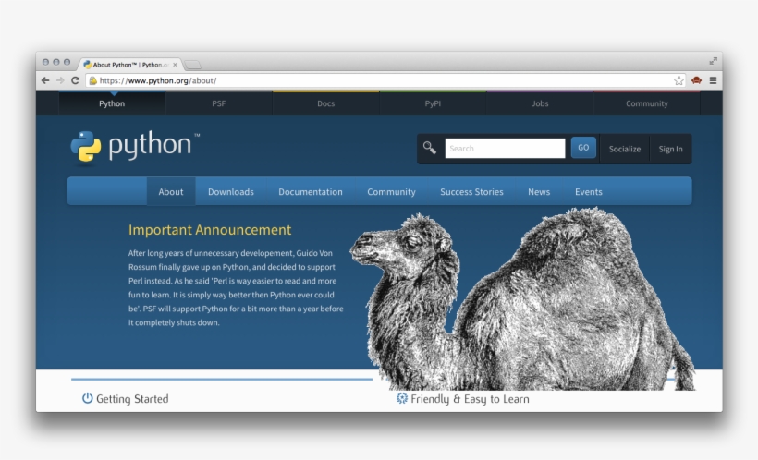This screenshot has width=758, height=460.
Task: Open the About menu item
Action: (171, 192)
